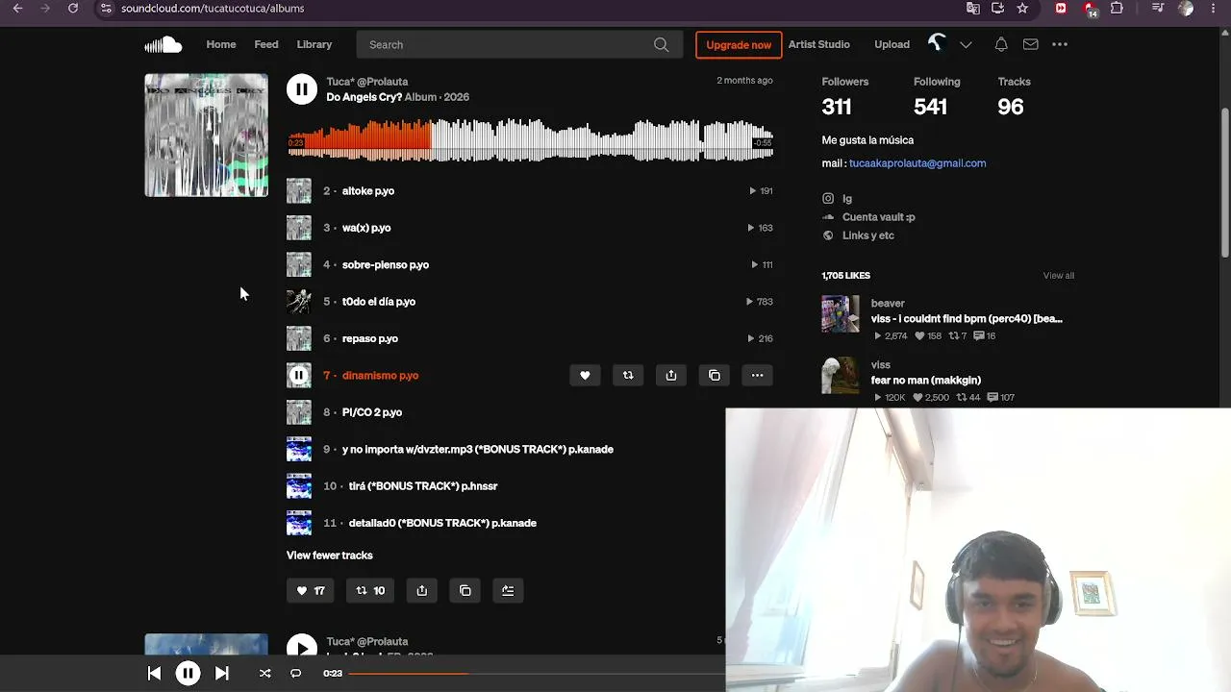Go back in the browser

pos(17,9)
